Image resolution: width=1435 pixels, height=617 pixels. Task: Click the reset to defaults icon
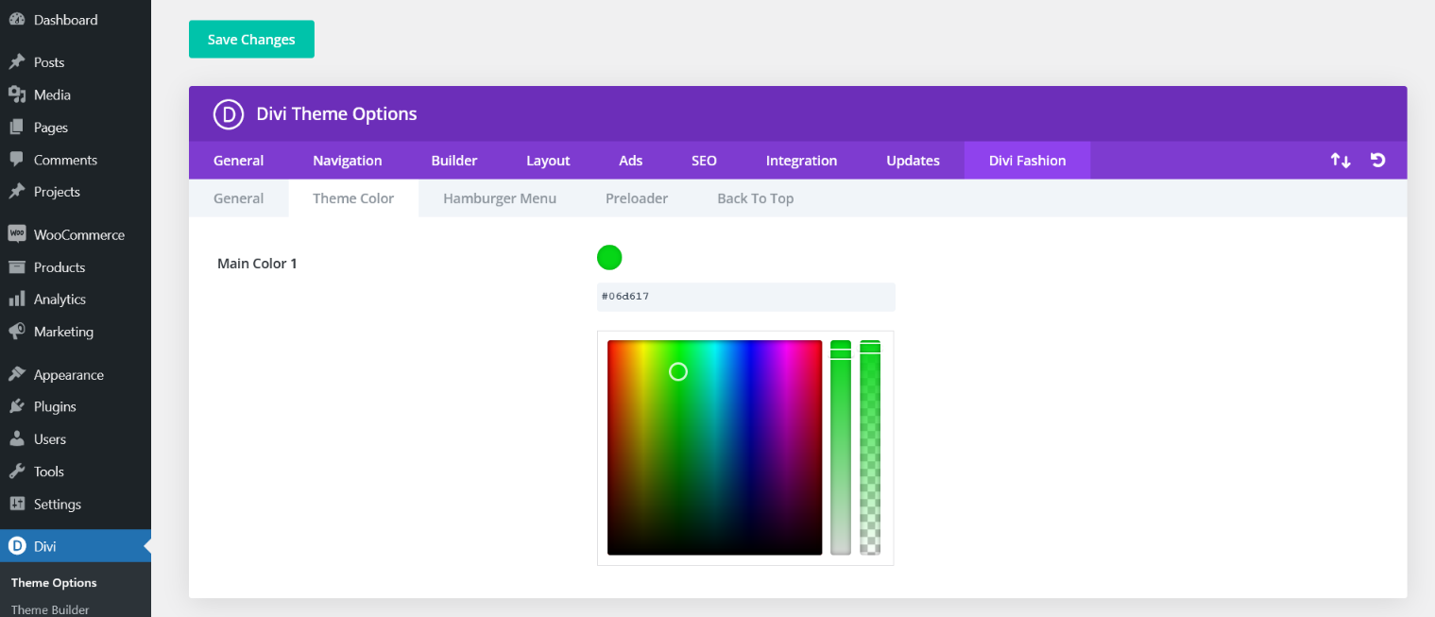(1378, 161)
